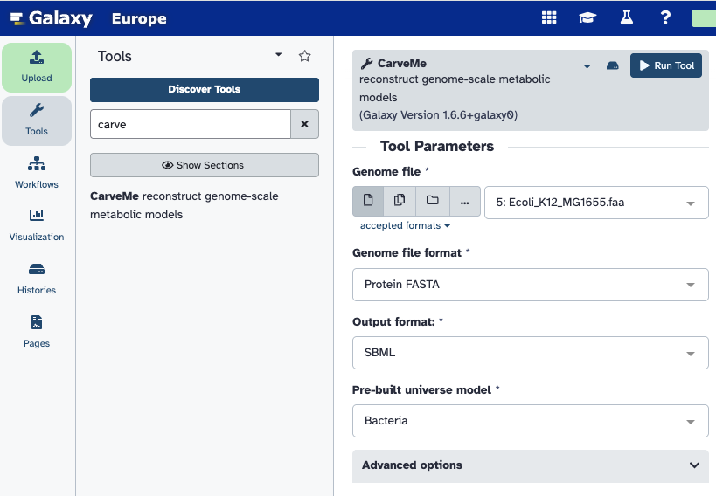Select dataset collection folder mode icon
This screenshot has height=496, width=716.
[433, 201]
